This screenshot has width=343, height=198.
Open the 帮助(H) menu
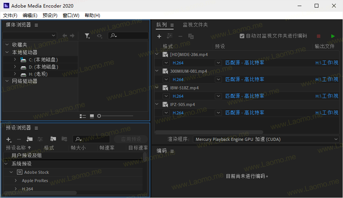[92, 16]
